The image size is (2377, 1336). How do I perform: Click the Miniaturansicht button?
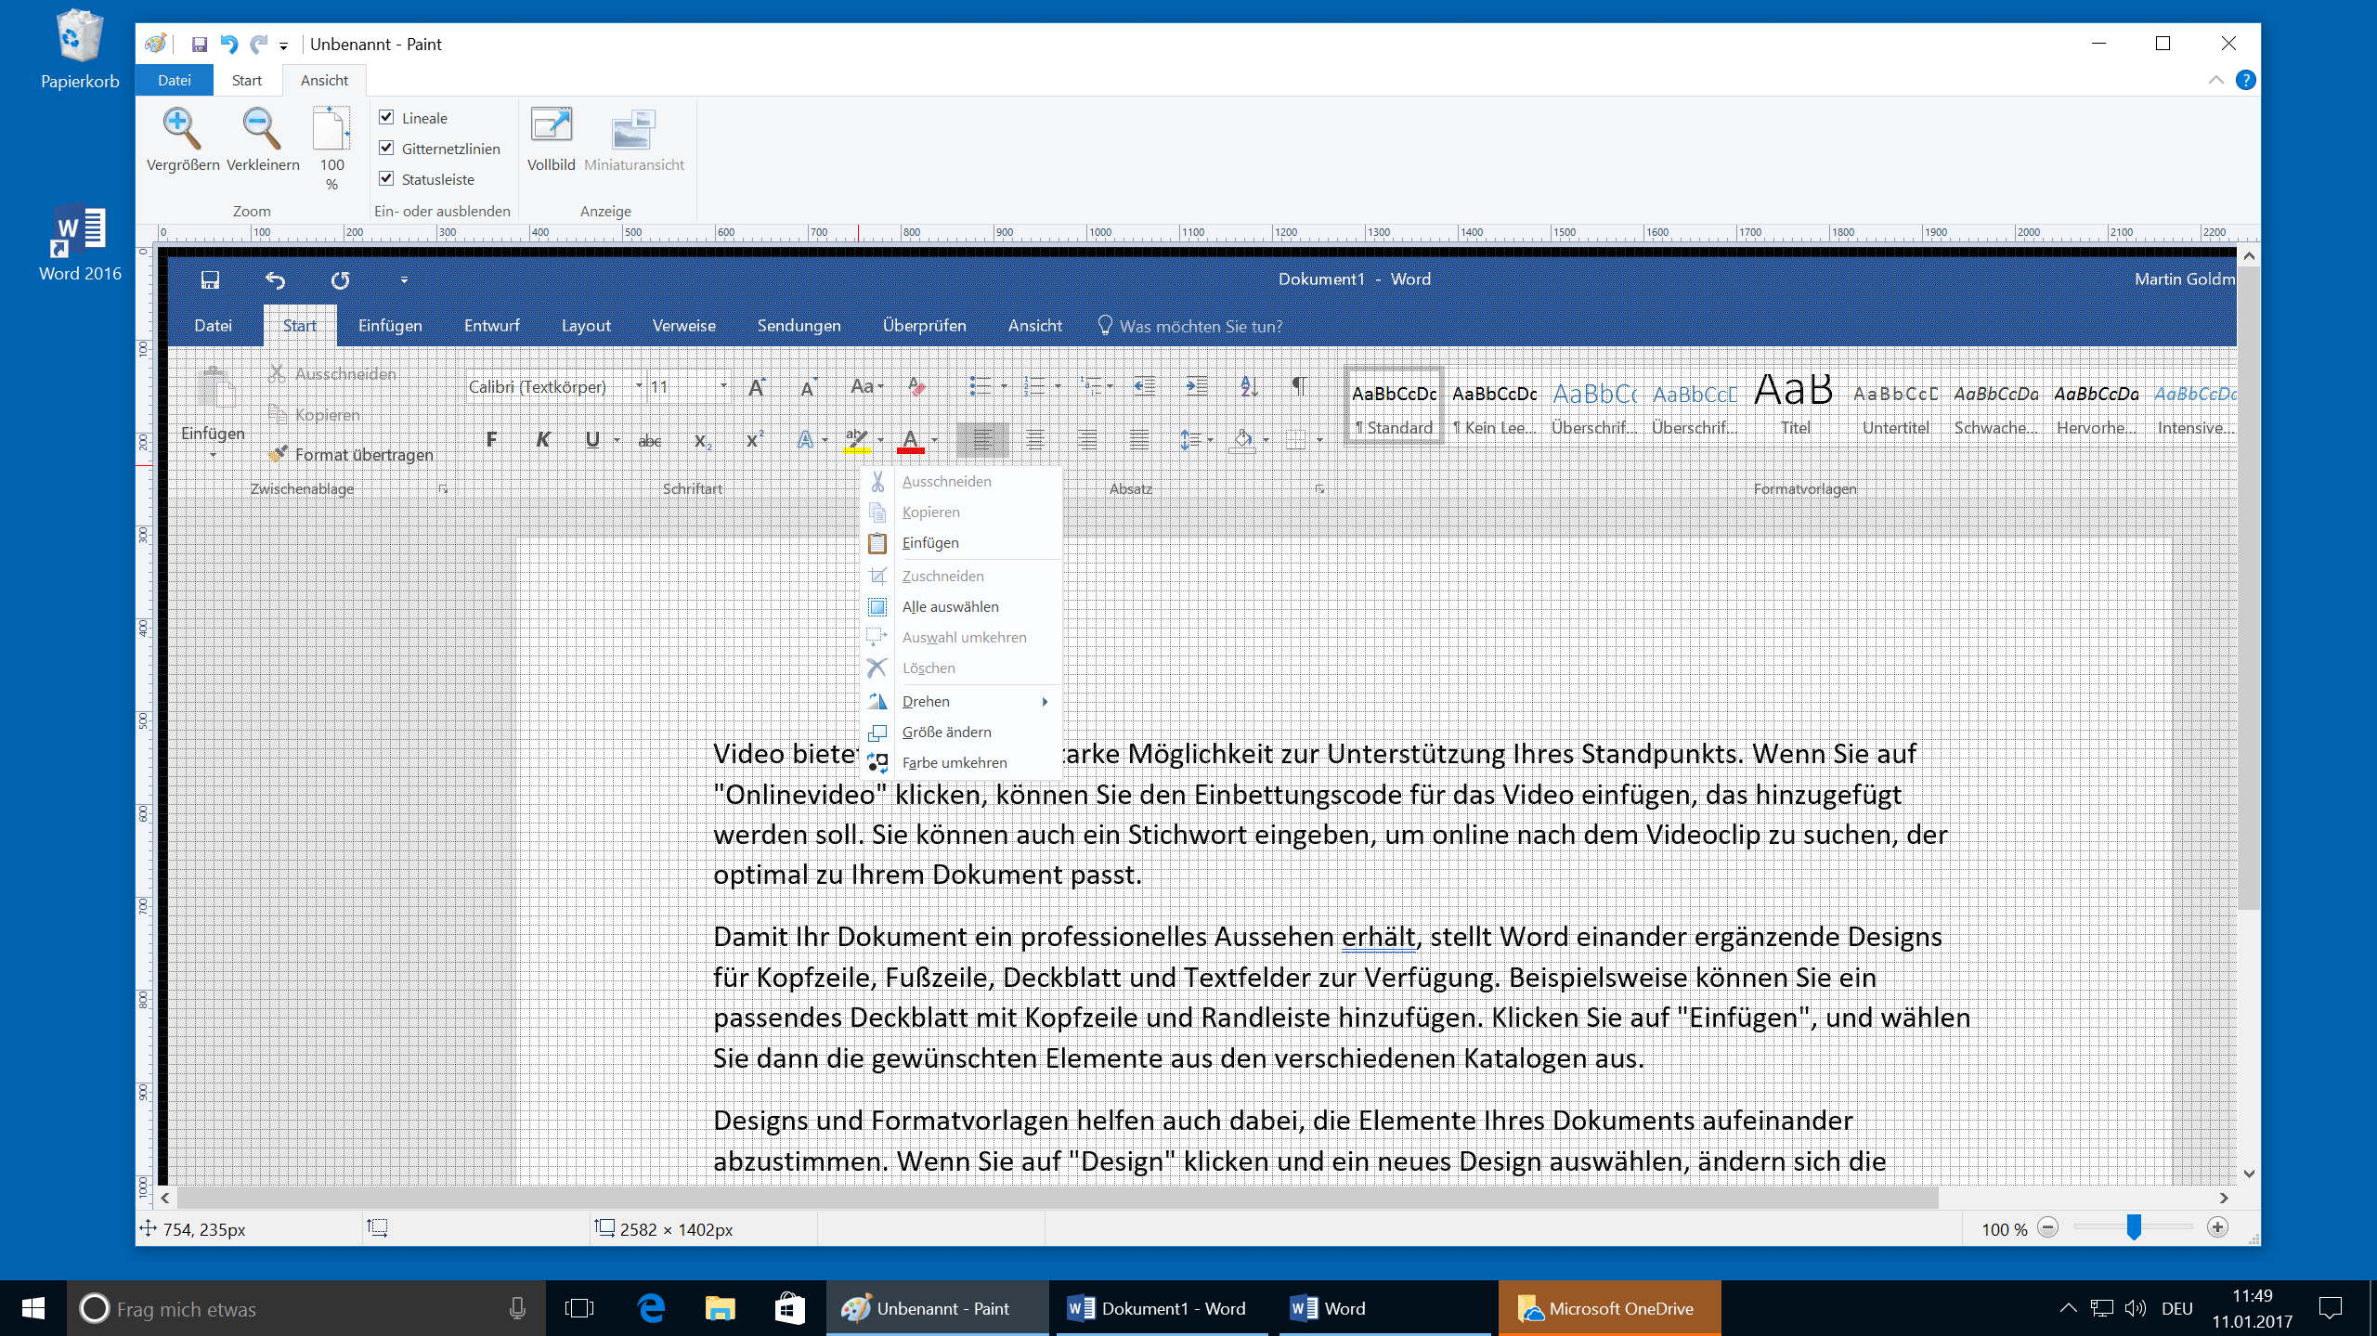[634, 140]
